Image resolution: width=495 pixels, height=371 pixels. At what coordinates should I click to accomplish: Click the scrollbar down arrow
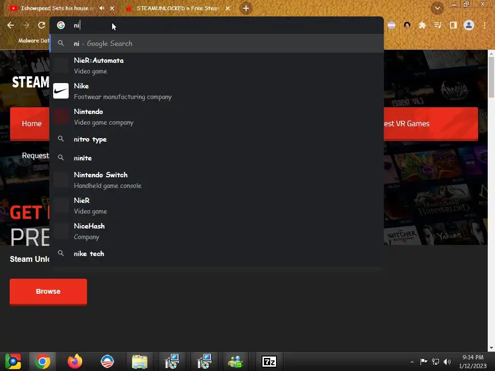pos(491,348)
